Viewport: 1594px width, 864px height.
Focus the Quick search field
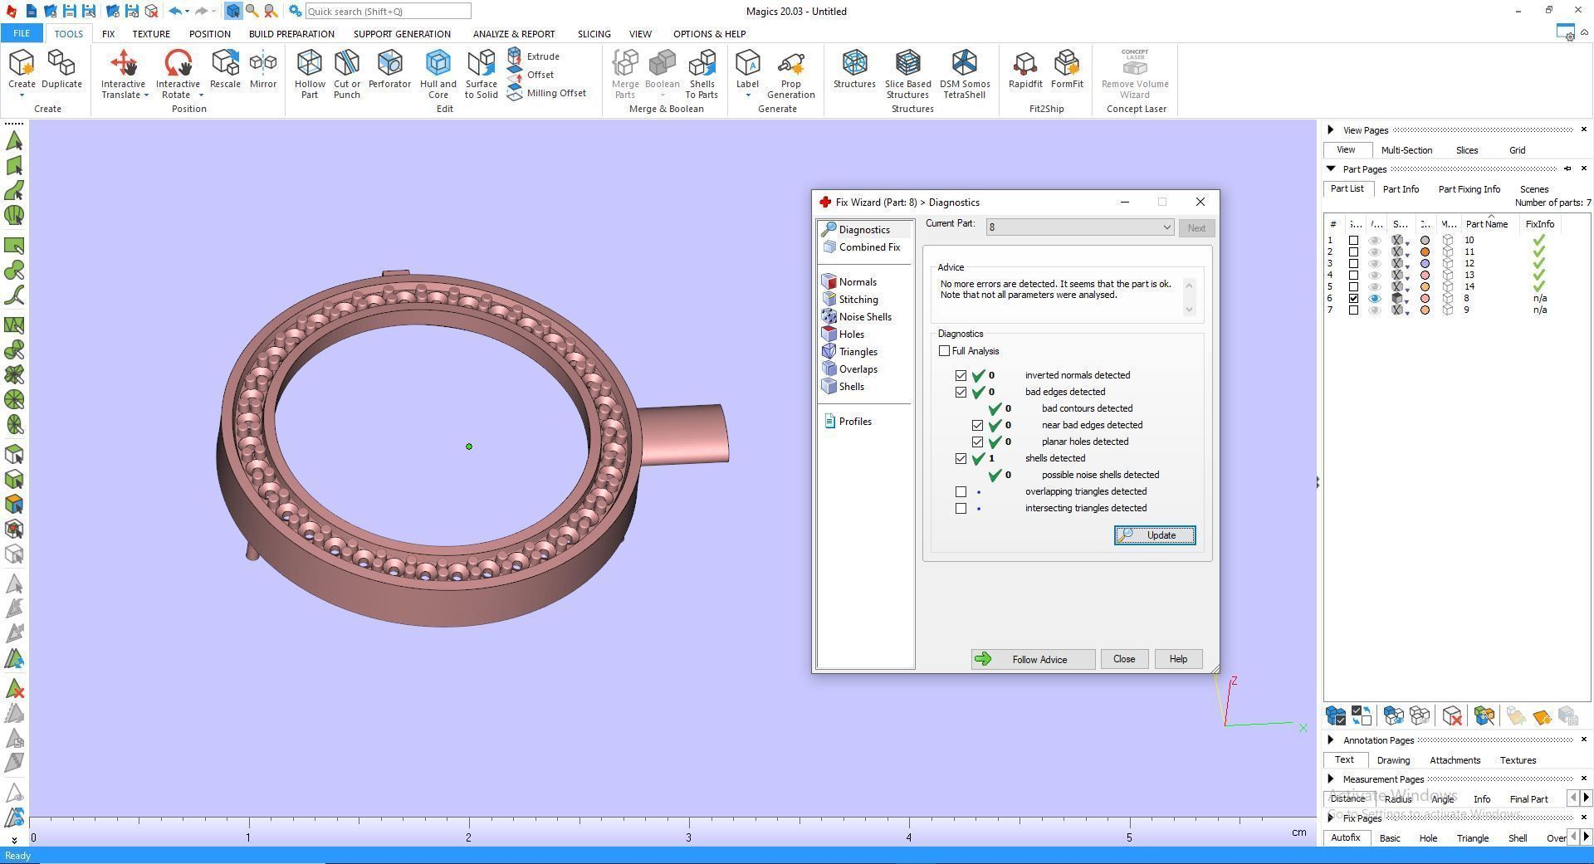pyautogui.click(x=388, y=12)
